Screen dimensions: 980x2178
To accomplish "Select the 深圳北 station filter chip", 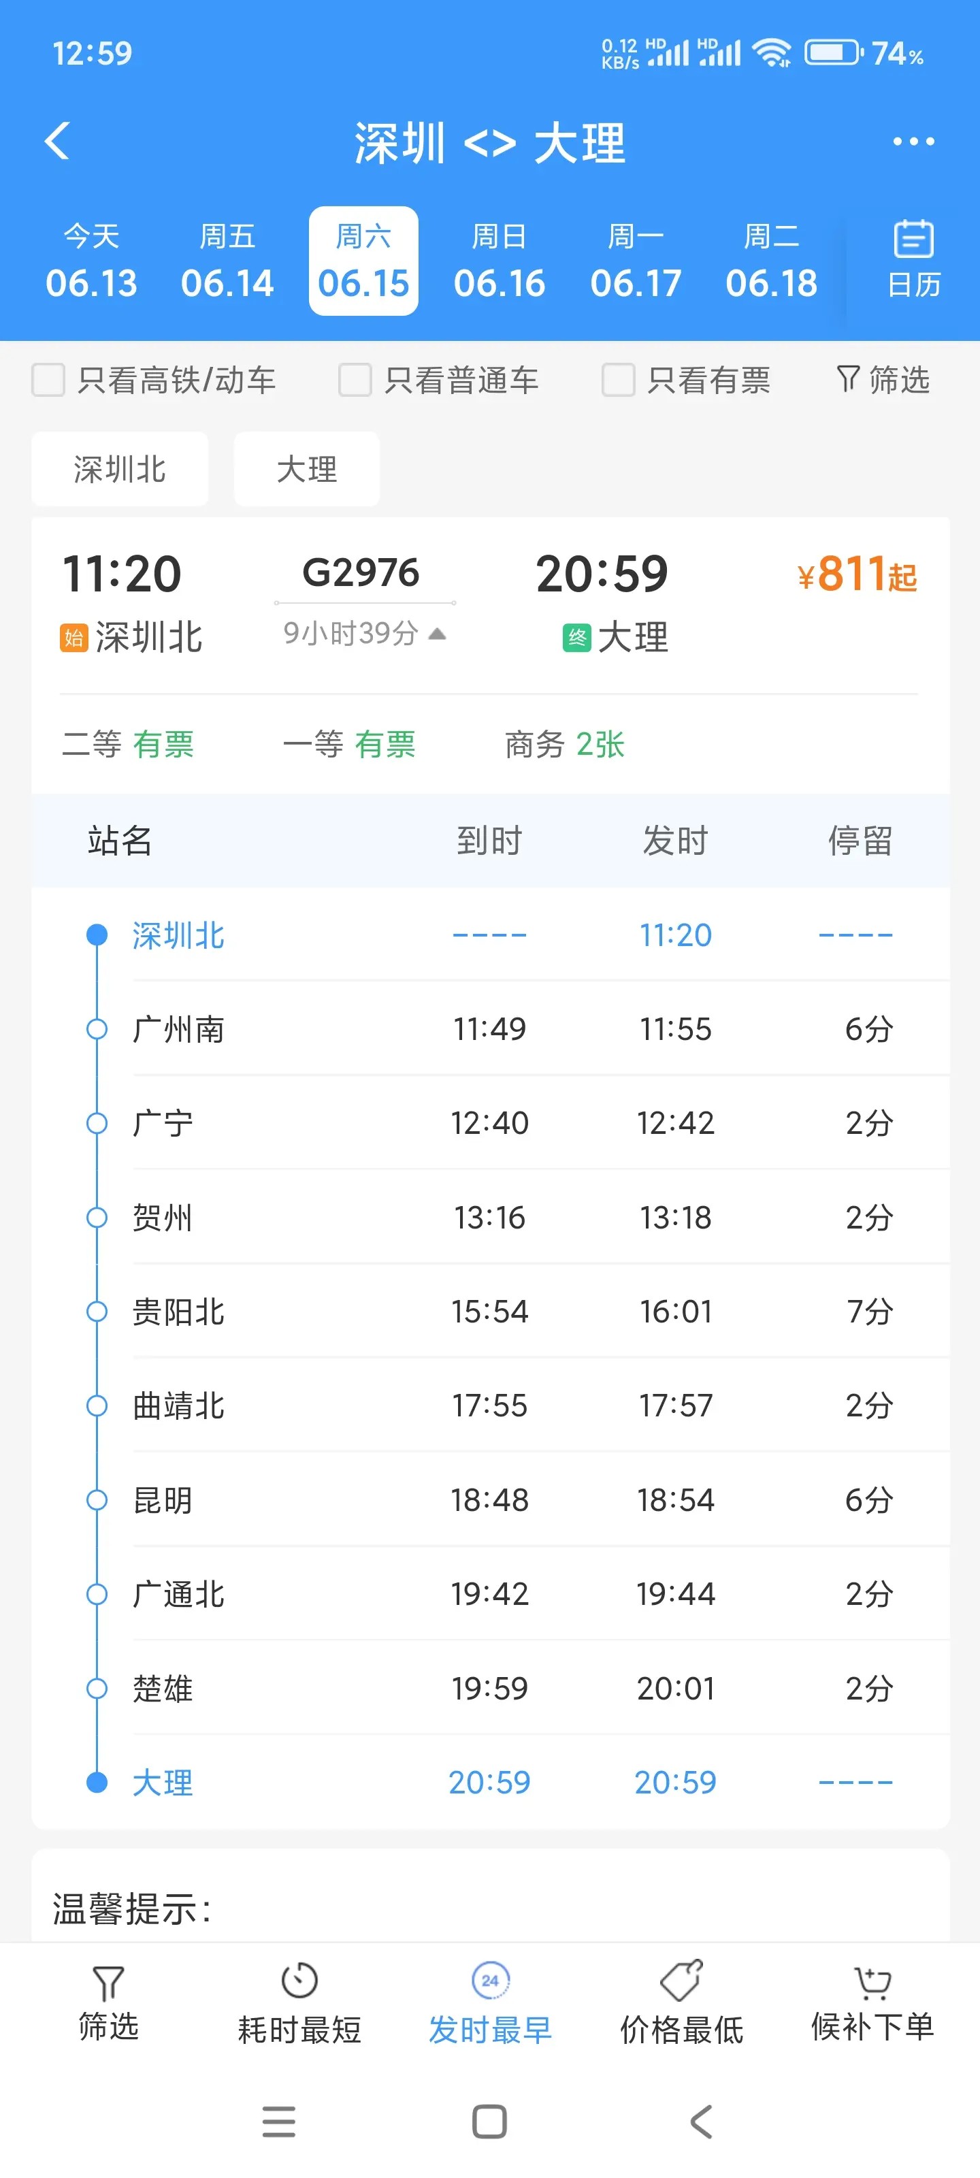I will coord(120,469).
